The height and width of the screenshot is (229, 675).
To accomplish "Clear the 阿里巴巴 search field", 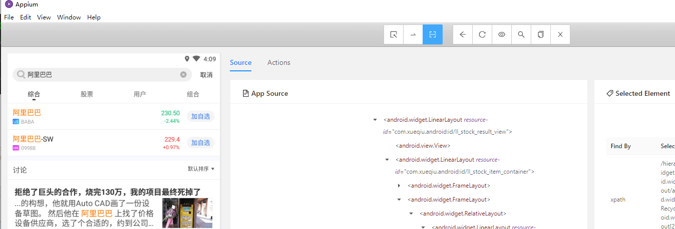I will click(183, 75).
